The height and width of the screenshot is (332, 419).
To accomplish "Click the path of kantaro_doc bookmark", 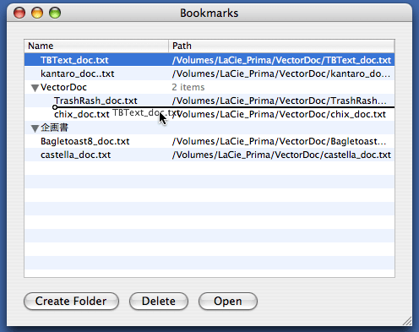I will pos(281,73).
